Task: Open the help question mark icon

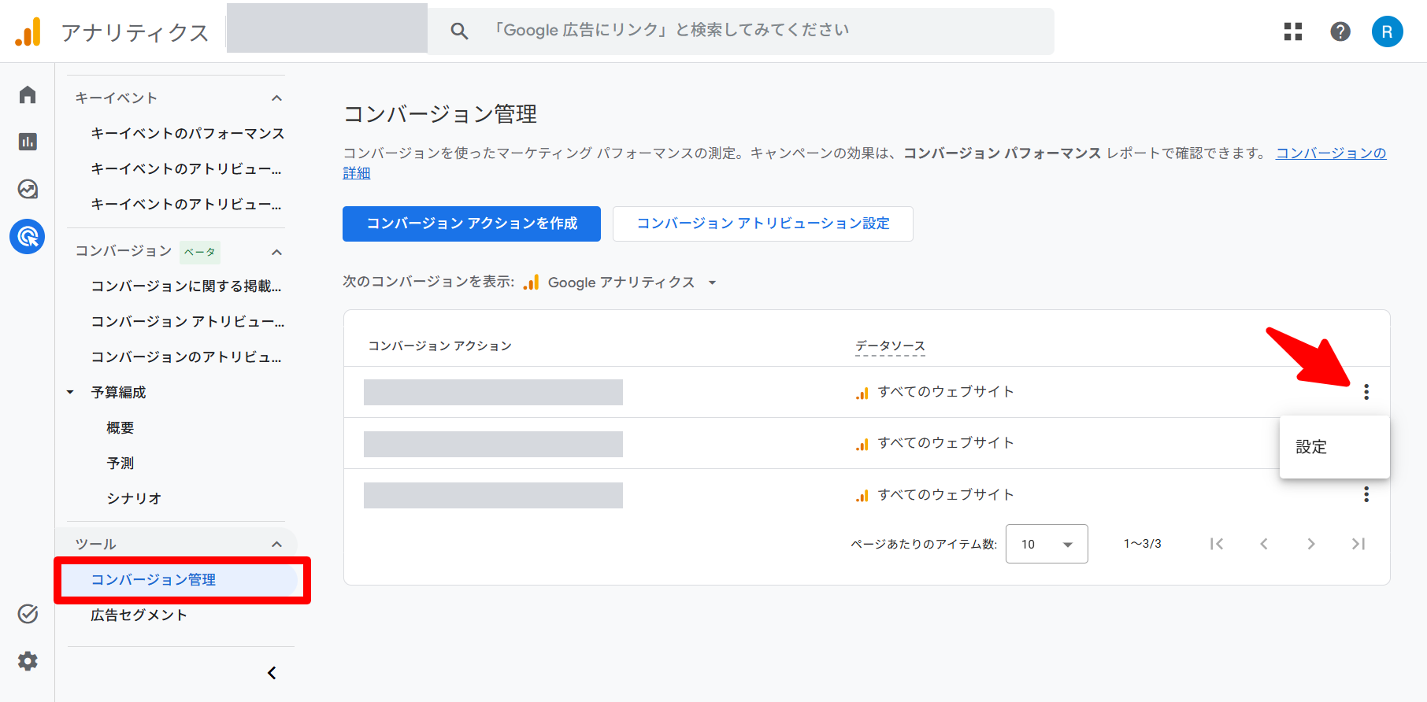Action: click(1340, 31)
